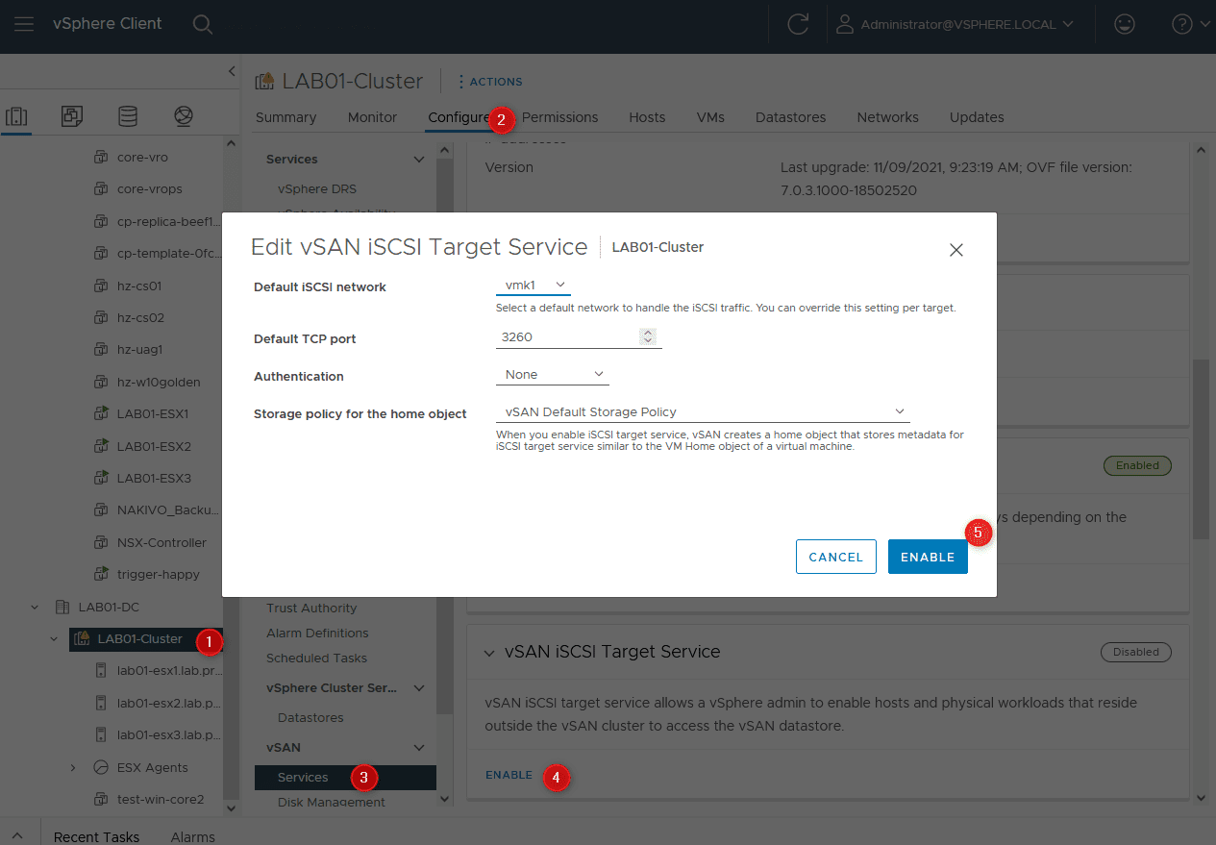The image size is (1216, 845).
Task: Collapse the vSAN iSCSI Target Service card
Action: click(490, 652)
